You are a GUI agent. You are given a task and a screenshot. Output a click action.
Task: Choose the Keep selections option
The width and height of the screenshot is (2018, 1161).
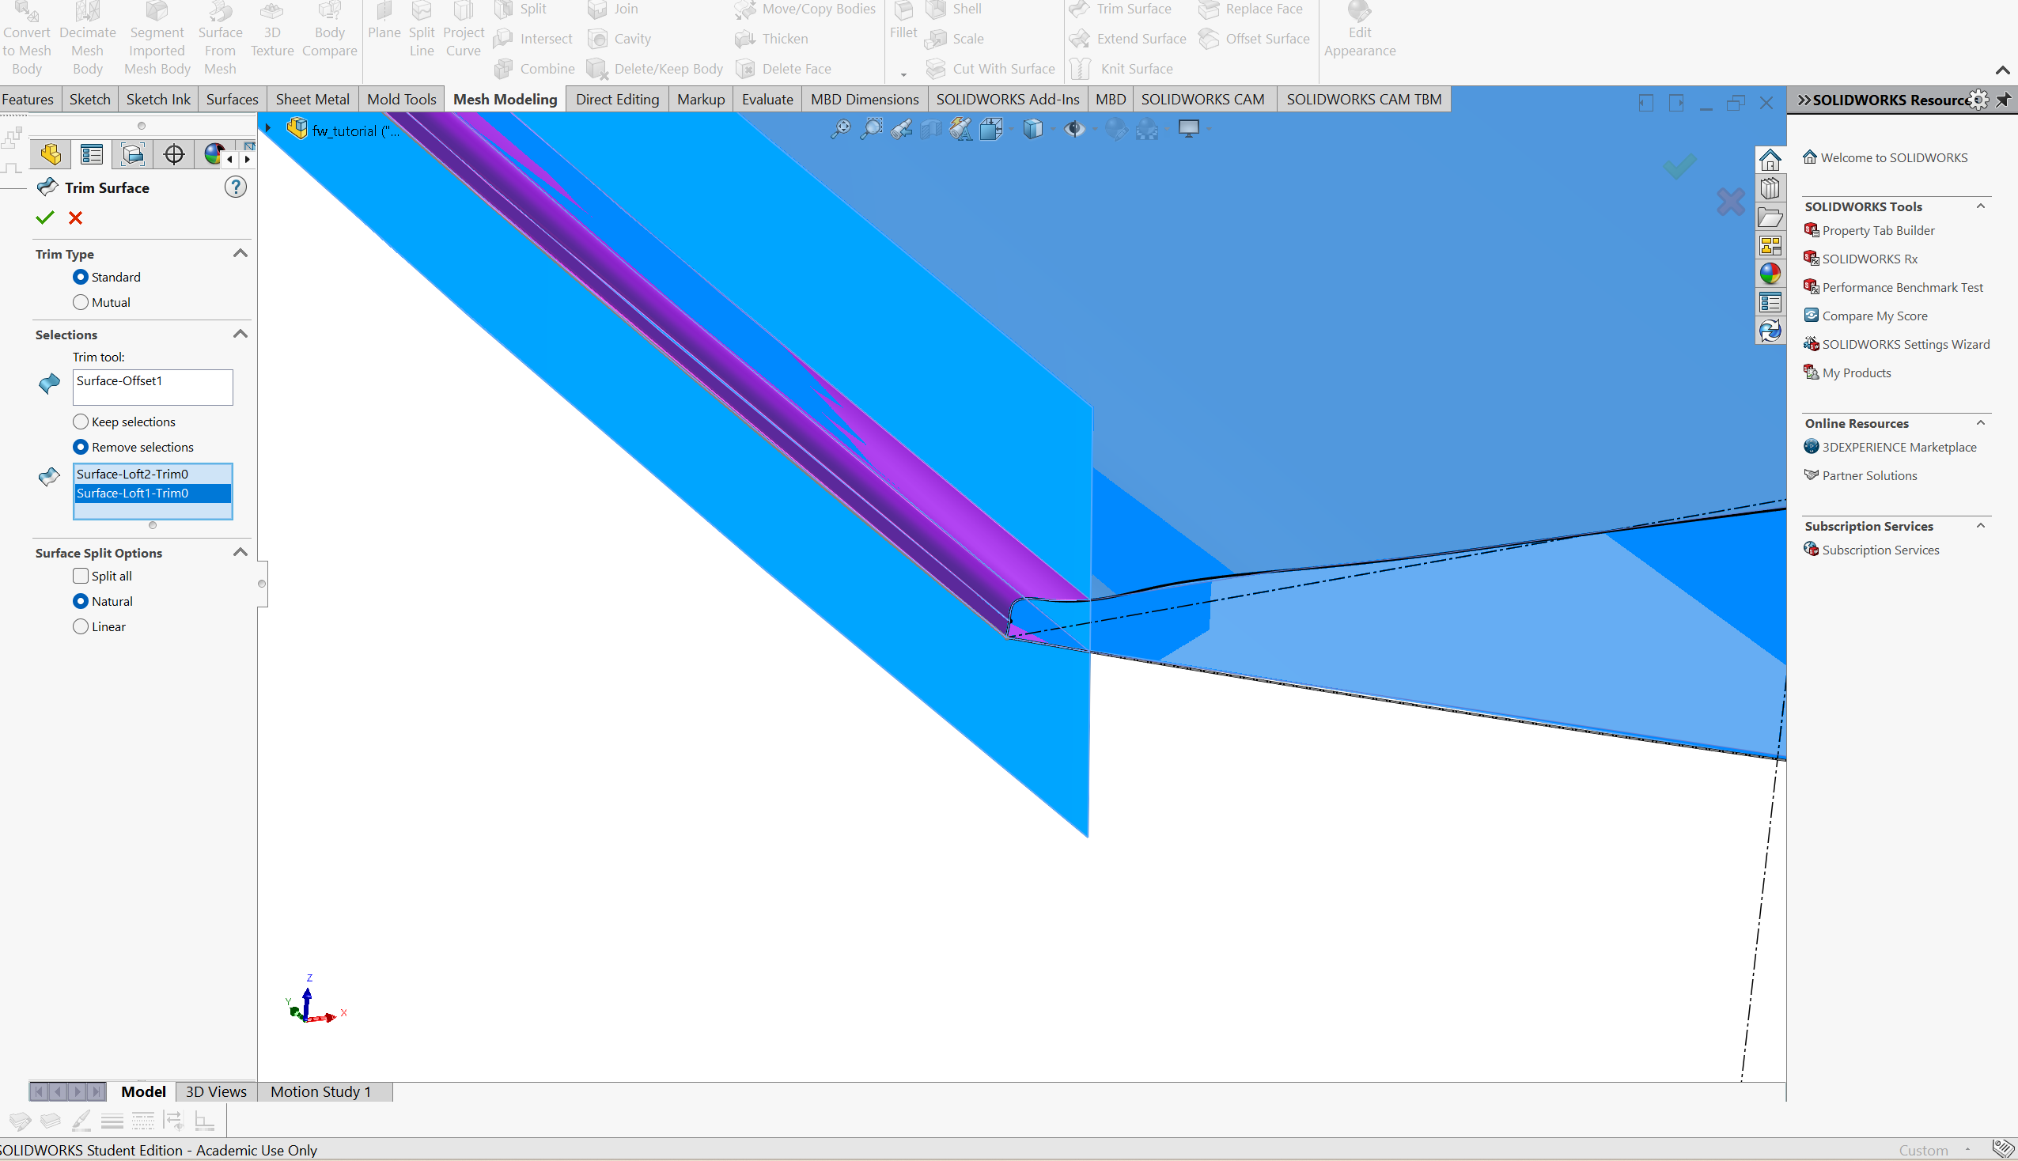81,422
